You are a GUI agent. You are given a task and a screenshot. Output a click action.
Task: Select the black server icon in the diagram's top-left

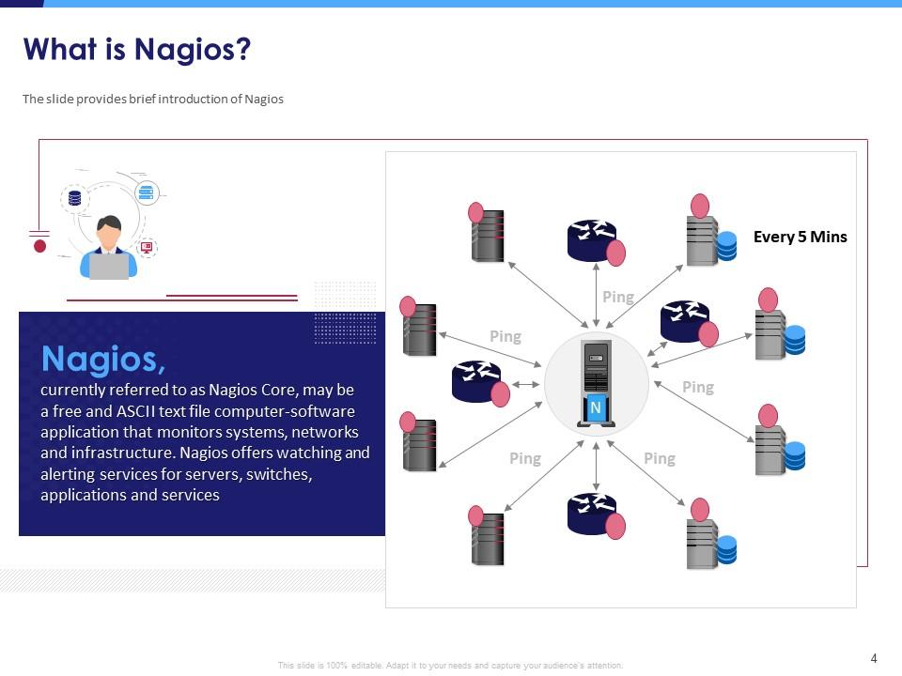coord(487,235)
